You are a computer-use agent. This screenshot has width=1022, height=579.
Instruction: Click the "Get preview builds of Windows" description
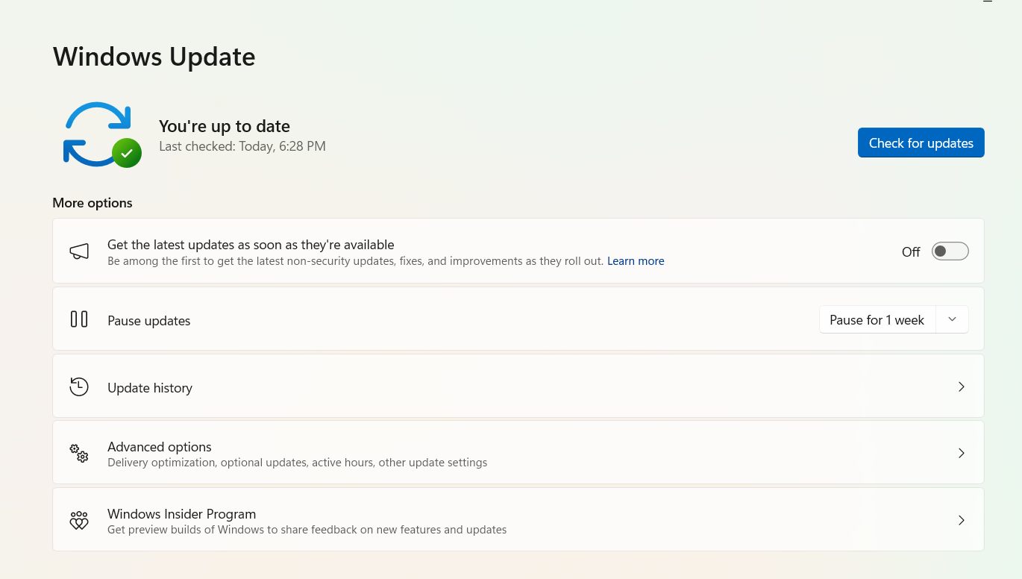[307, 530]
